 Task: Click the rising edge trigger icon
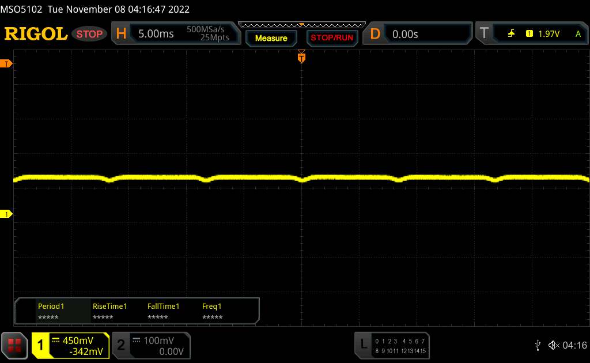pos(511,34)
